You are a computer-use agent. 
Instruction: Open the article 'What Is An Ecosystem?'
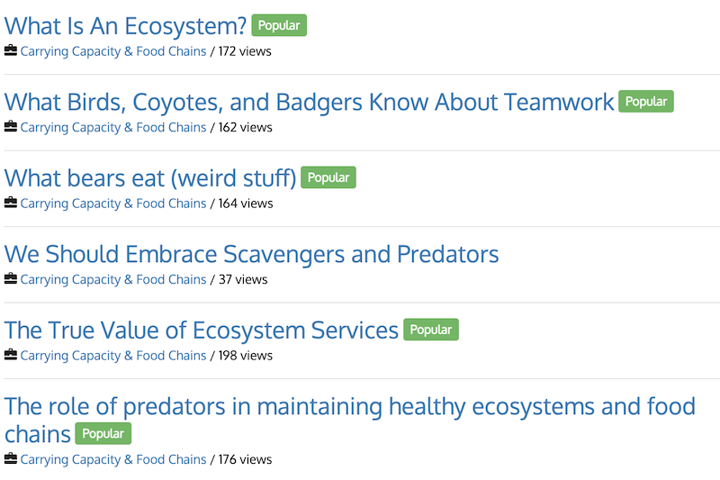coord(125,26)
